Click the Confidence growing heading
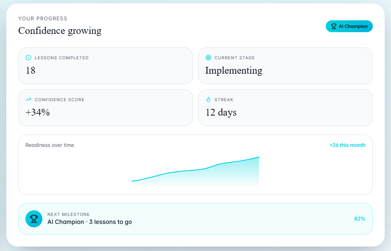Image resolution: width=391 pixels, height=251 pixels. (60, 30)
